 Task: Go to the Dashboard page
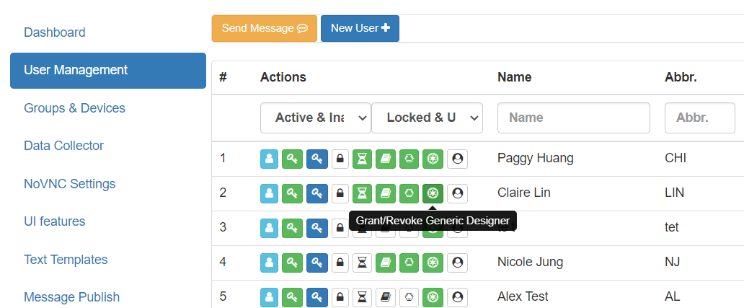pos(55,32)
